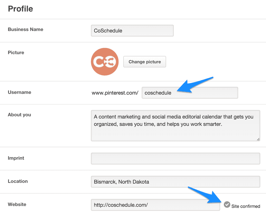Select the About you text area

click(175, 126)
